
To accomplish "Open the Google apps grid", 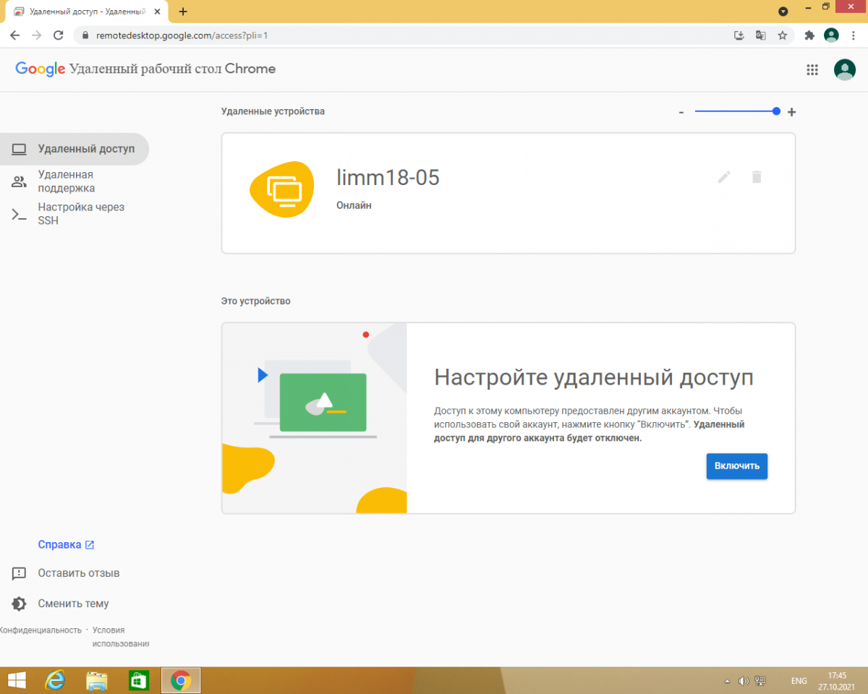I will [812, 69].
